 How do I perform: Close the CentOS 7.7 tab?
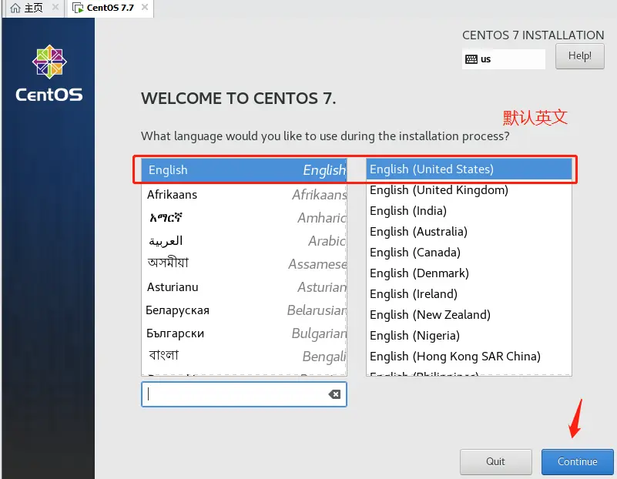[x=145, y=7]
